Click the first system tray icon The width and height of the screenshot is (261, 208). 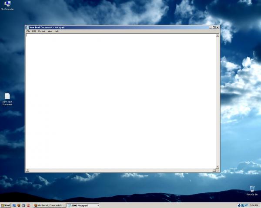(x=239, y=205)
